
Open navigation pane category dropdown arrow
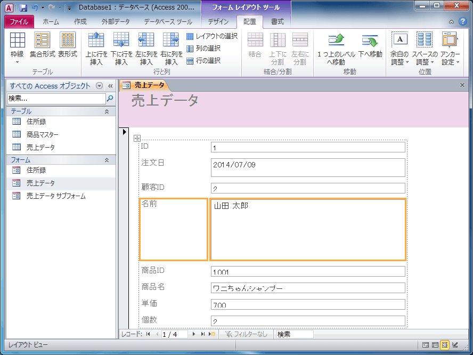tap(99, 86)
